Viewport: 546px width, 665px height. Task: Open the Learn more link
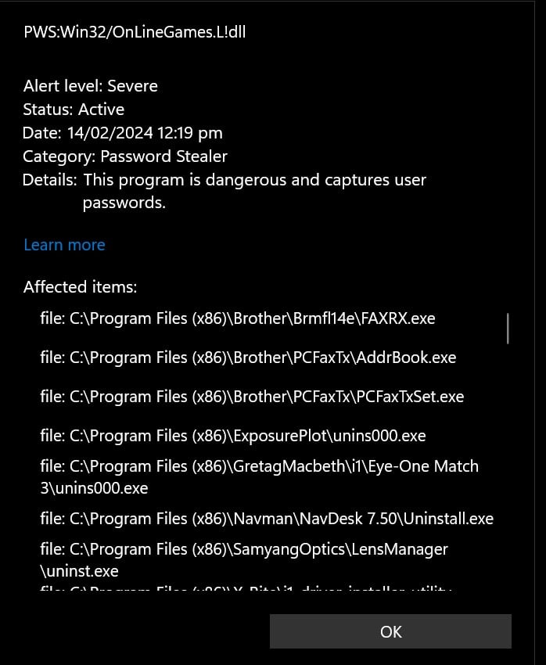64,245
